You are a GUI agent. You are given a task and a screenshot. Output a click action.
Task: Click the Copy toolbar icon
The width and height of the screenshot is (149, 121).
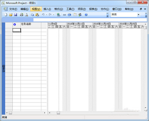[x=32, y=15]
